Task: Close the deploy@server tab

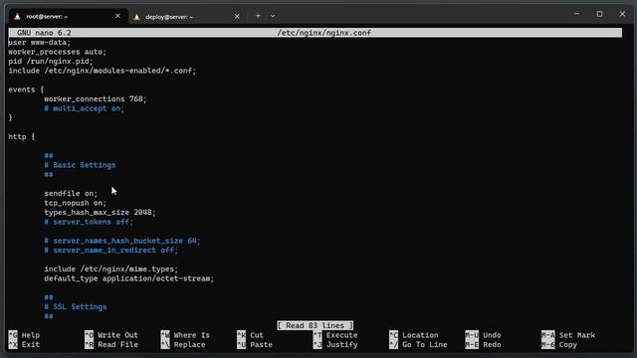Action: click(237, 16)
